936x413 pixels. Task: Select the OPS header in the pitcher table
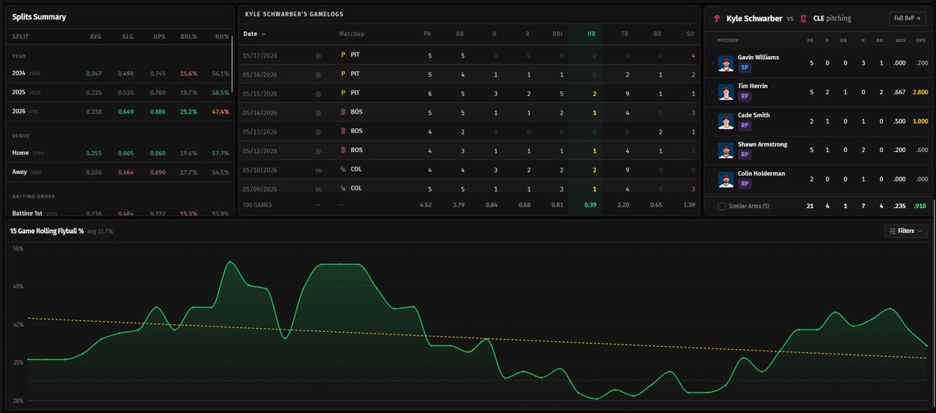pos(920,40)
